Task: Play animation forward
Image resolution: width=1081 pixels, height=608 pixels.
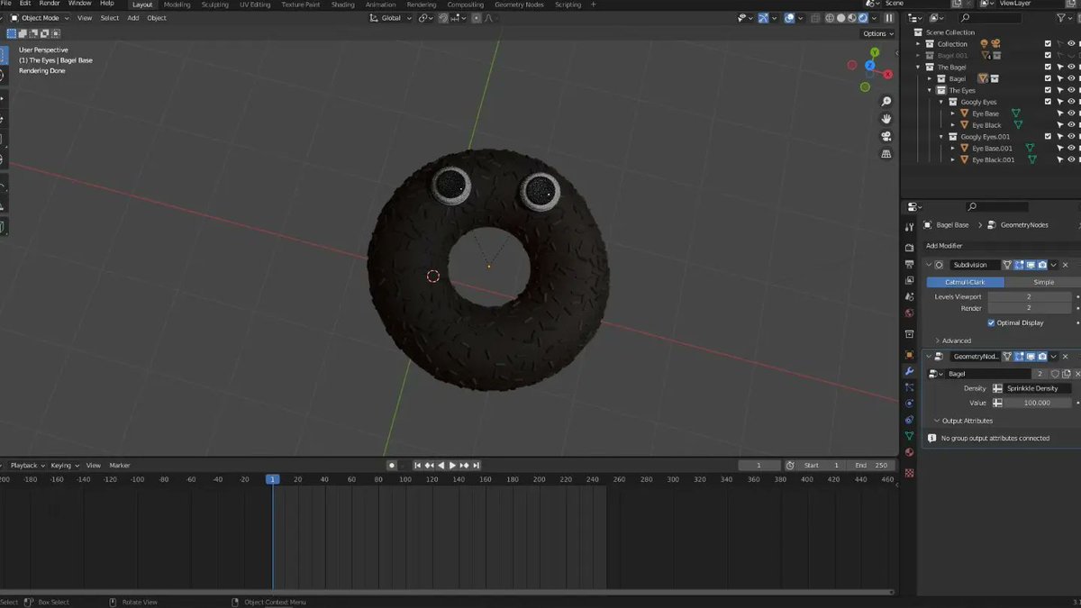Action: (452, 466)
